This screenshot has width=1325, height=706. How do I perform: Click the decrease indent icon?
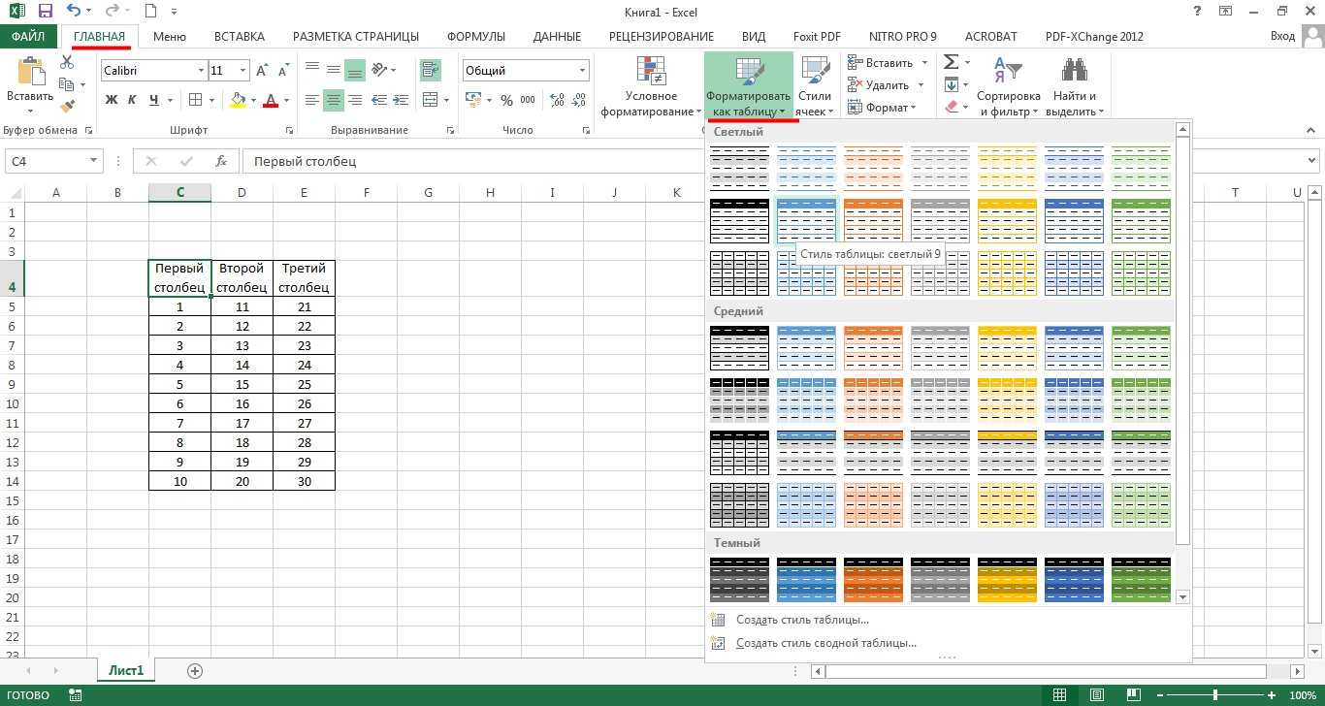pyautogui.click(x=379, y=99)
